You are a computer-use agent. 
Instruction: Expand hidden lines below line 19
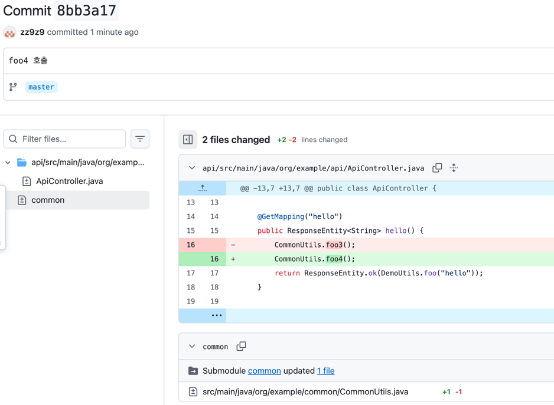point(216,315)
